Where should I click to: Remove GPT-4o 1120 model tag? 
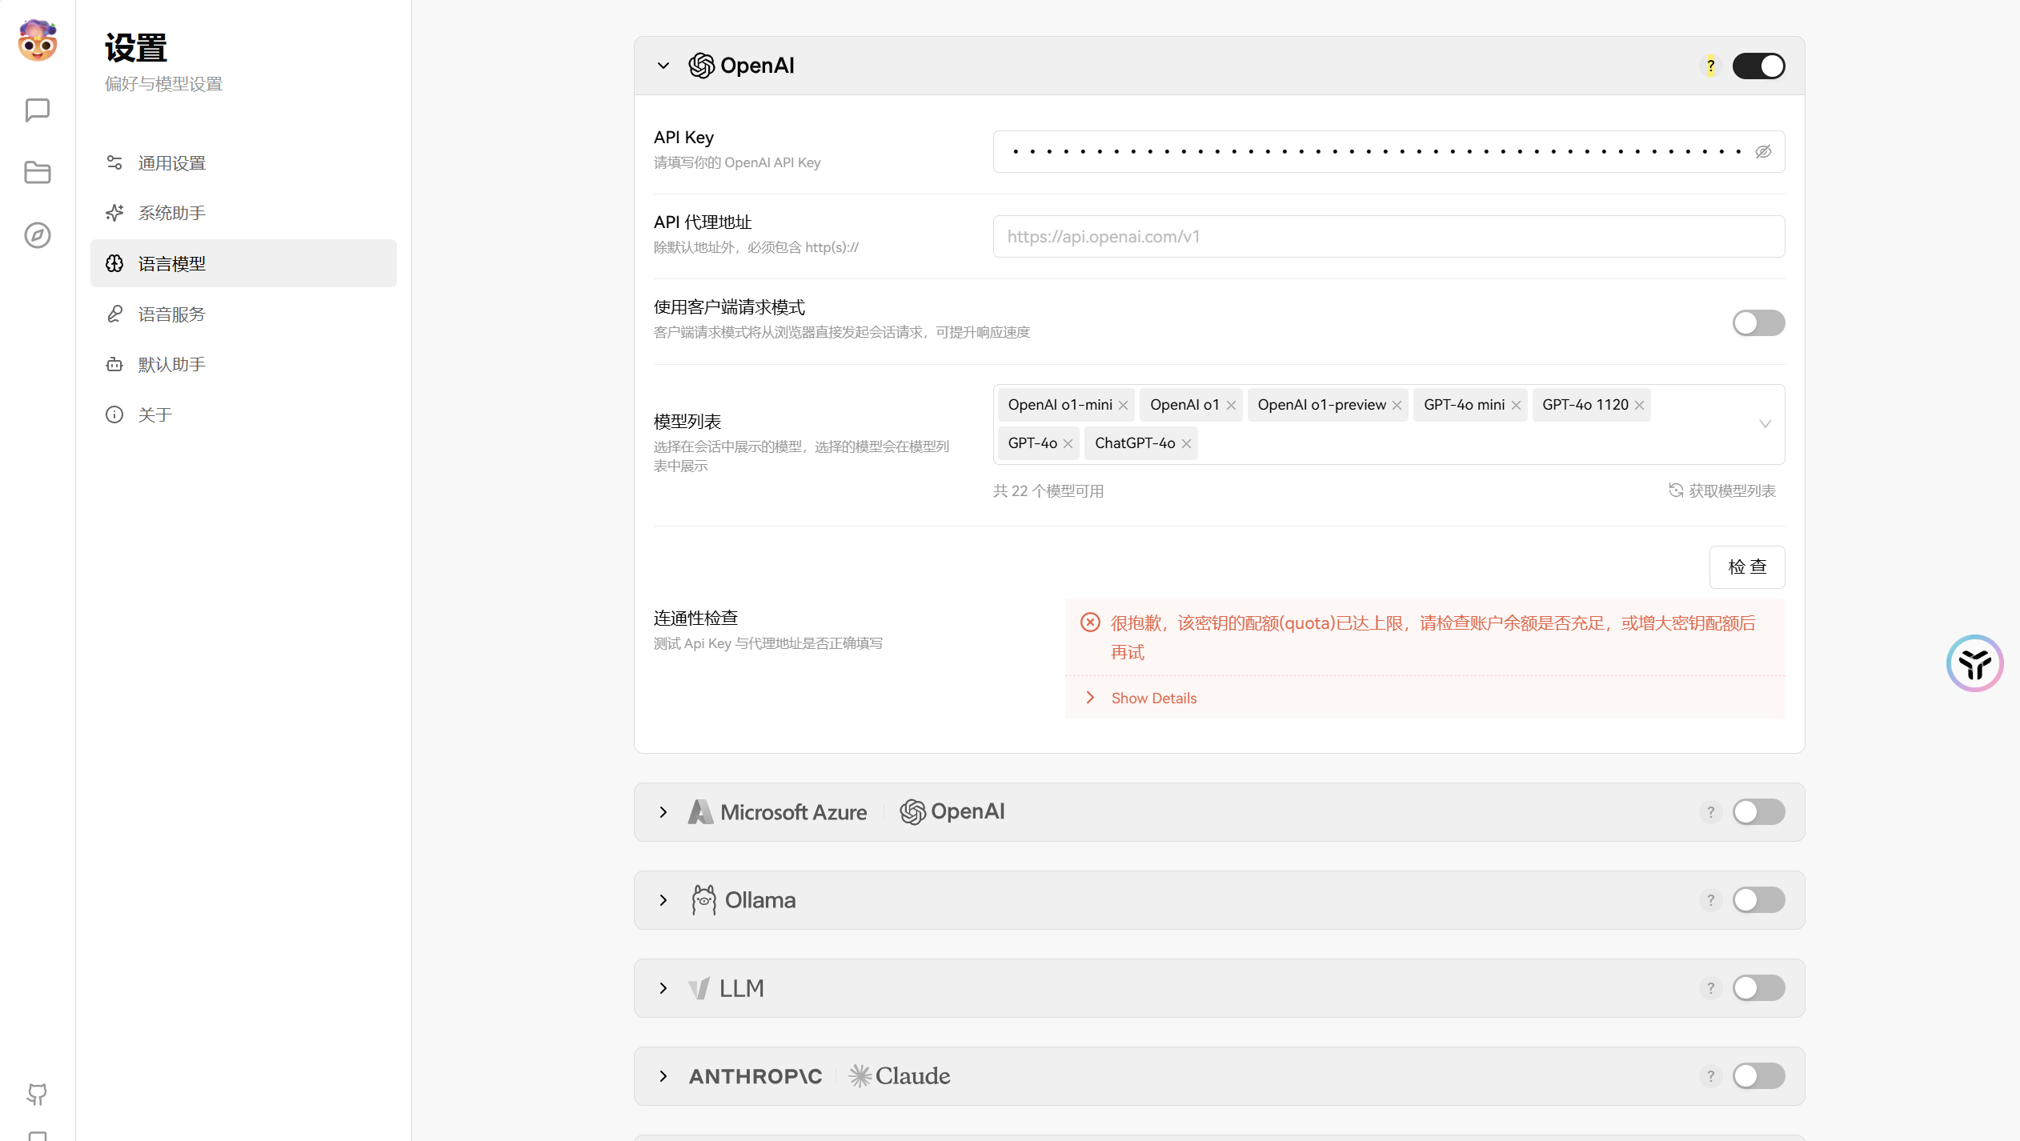(1639, 405)
